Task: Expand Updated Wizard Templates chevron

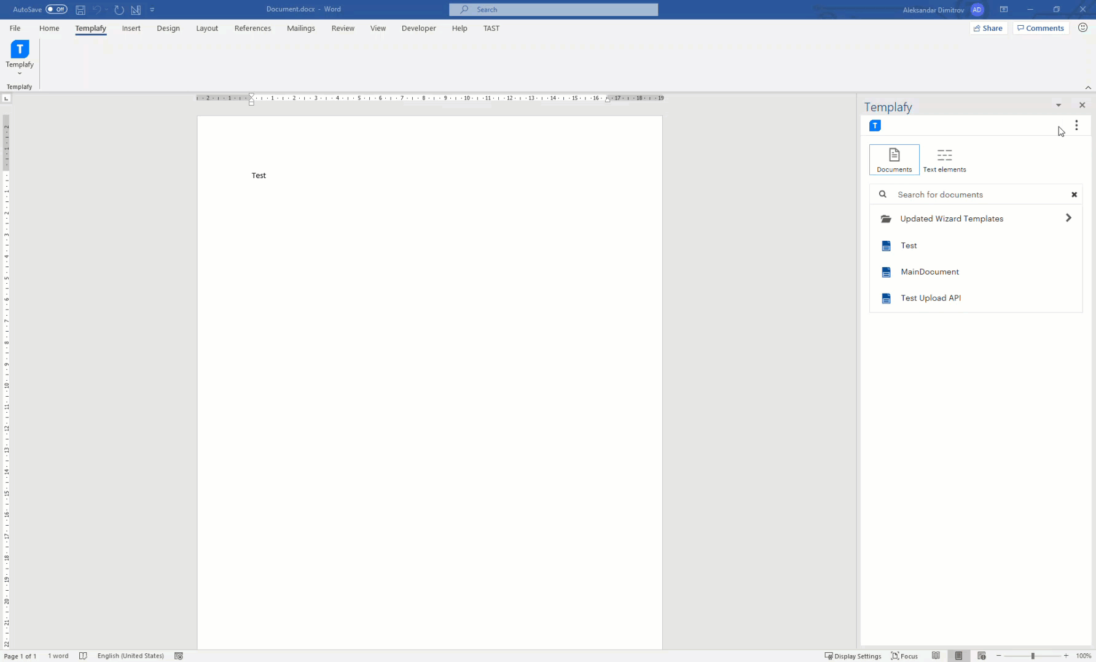Action: point(1068,218)
